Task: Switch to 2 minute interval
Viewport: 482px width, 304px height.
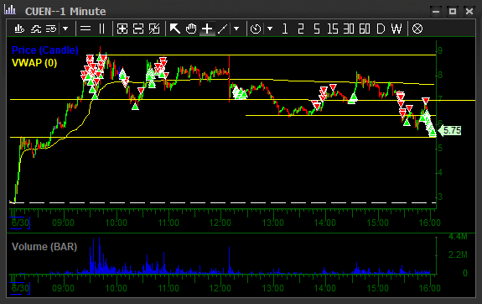Action: pyautogui.click(x=301, y=29)
